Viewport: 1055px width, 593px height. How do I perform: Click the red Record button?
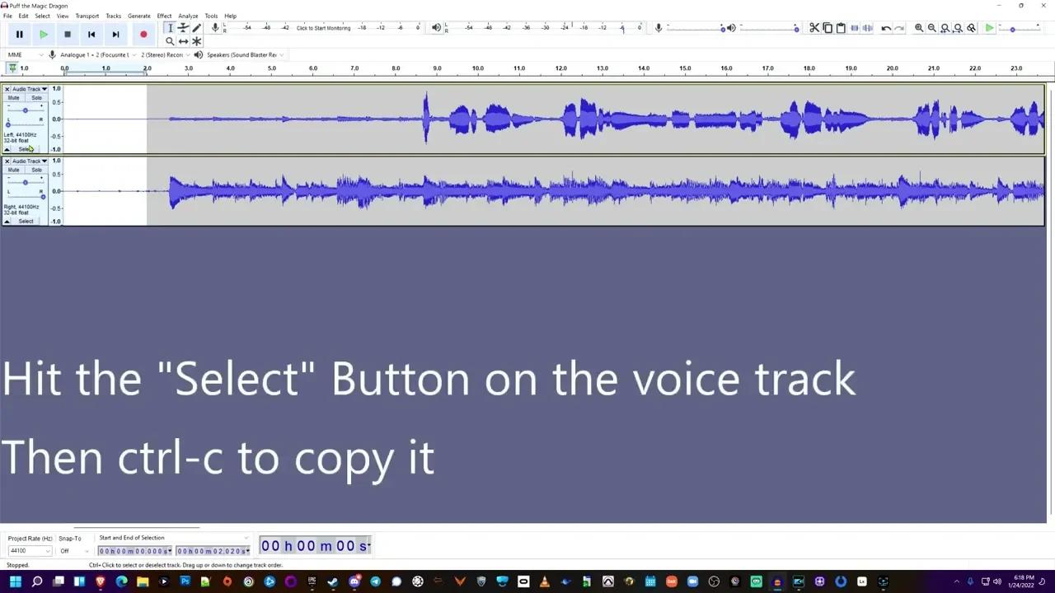143,35
